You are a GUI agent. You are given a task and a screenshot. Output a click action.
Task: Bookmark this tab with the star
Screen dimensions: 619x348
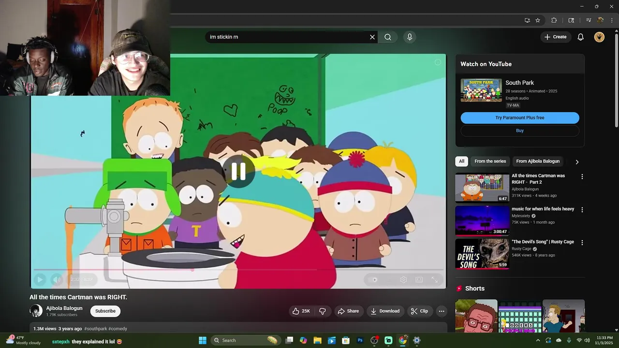(x=538, y=20)
